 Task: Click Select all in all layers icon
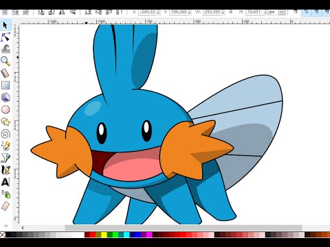click(15, 12)
